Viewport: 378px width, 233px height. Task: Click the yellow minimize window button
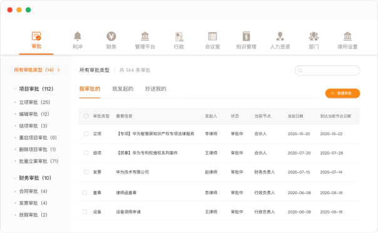coord(19,10)
